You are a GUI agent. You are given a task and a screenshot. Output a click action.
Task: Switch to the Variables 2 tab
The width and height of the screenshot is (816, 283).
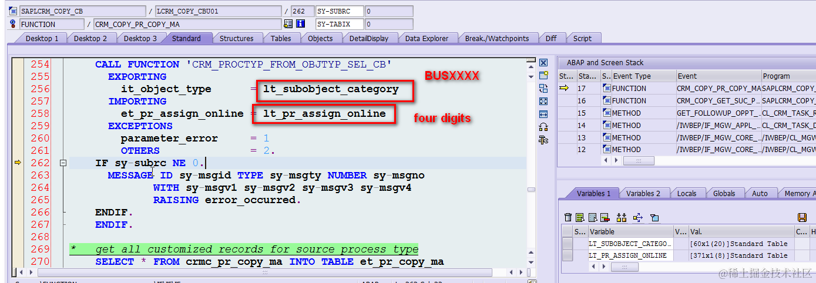pyautogui.click(x=643, y=193)
